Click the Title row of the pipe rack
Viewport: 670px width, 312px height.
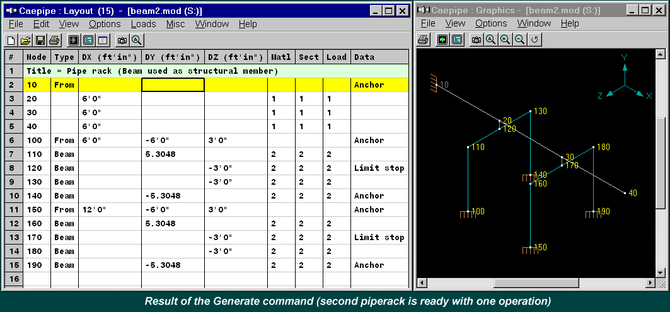point(216,71)
